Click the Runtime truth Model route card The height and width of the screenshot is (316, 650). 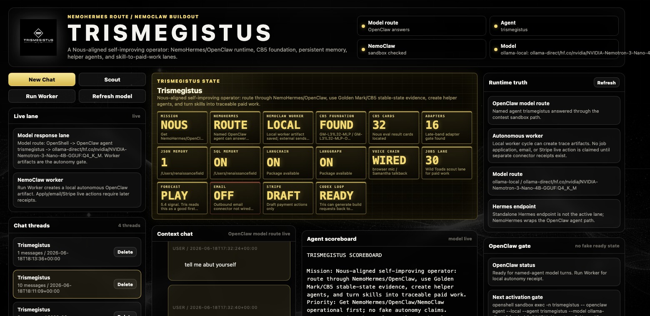[x=554, y=181]
